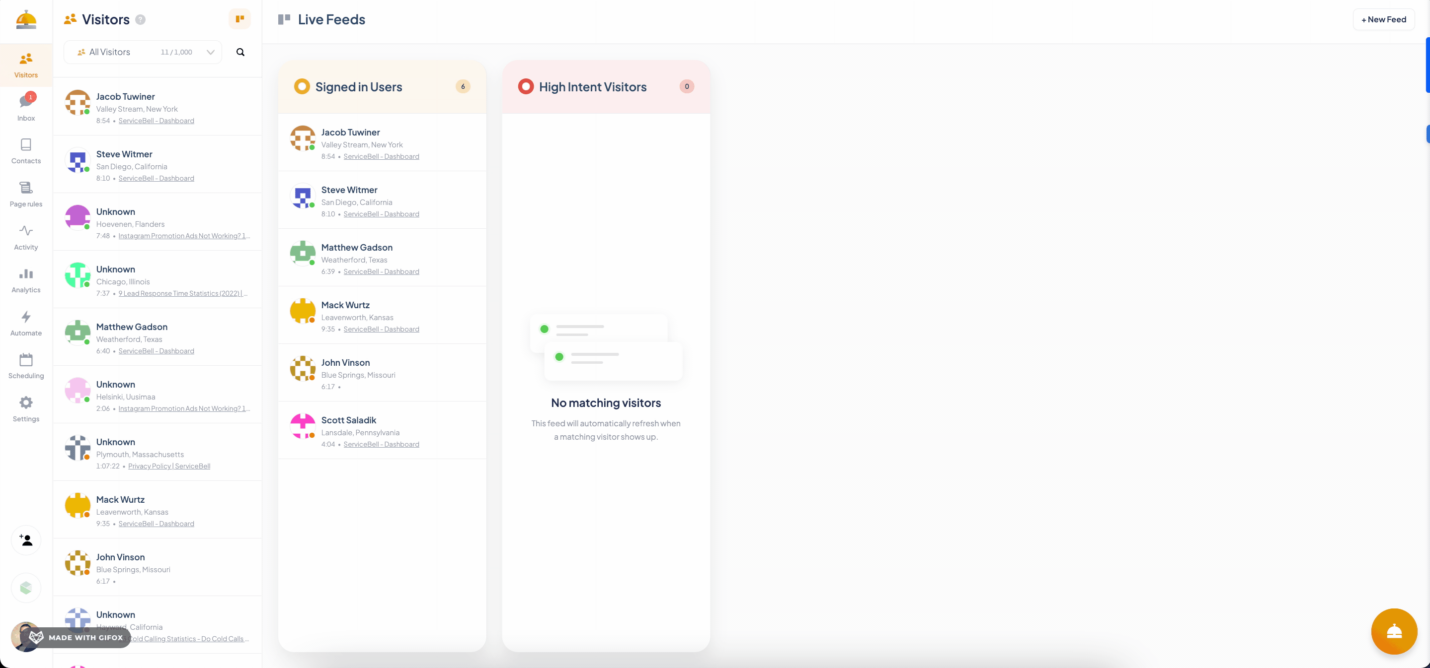Open Scheduling in the sidebar
The image size is (1430, 668).
pyautogui.click(x=26, y=366)
